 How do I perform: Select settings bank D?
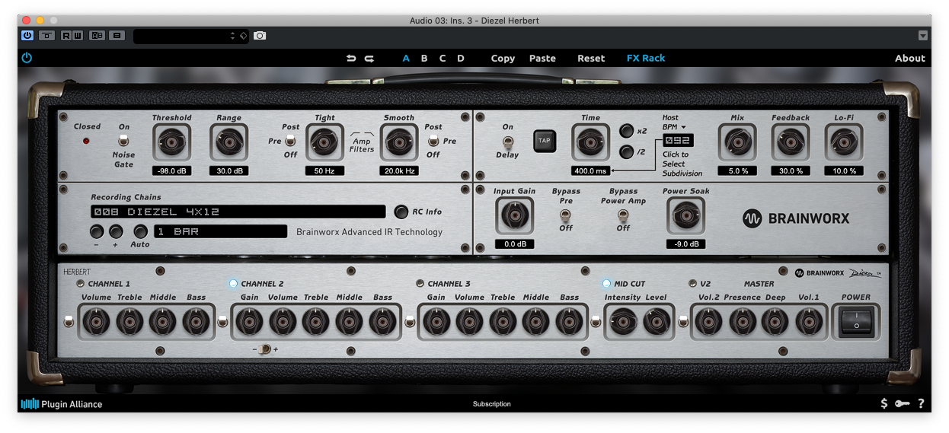[x=461, y=58]
